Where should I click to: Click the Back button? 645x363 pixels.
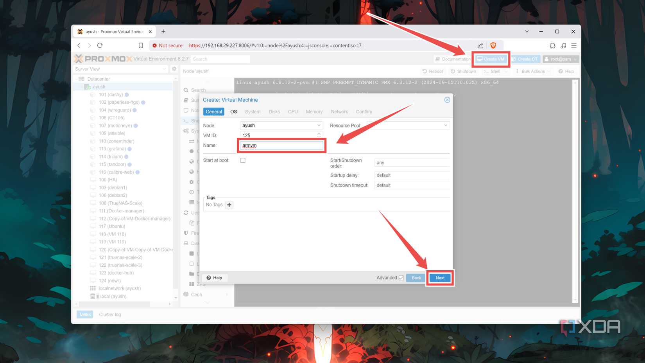416,278
